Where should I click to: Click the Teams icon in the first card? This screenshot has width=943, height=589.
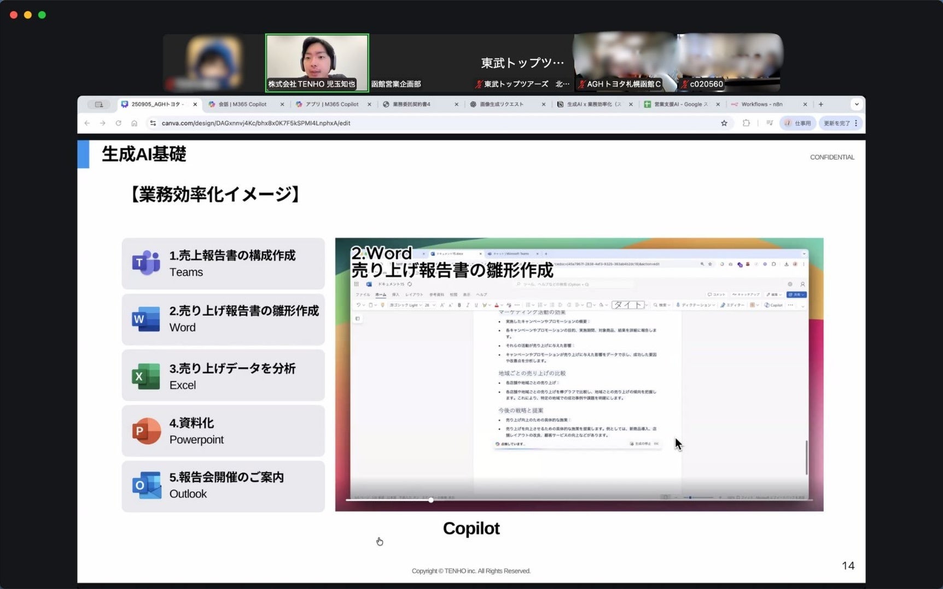click(146, 263)
